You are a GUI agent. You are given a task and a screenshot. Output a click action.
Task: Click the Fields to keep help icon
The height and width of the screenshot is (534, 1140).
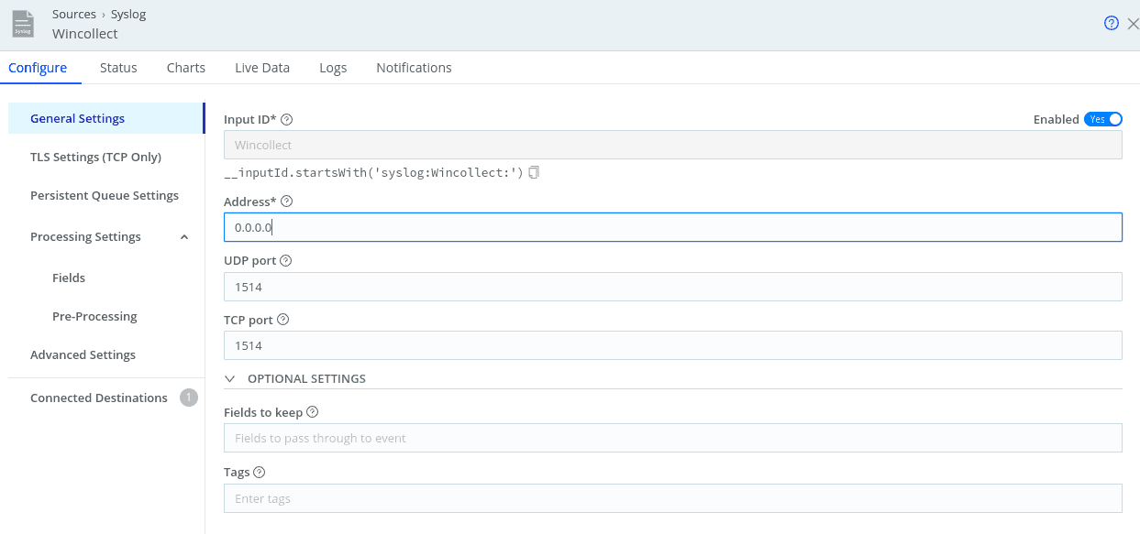coord(312,412)
